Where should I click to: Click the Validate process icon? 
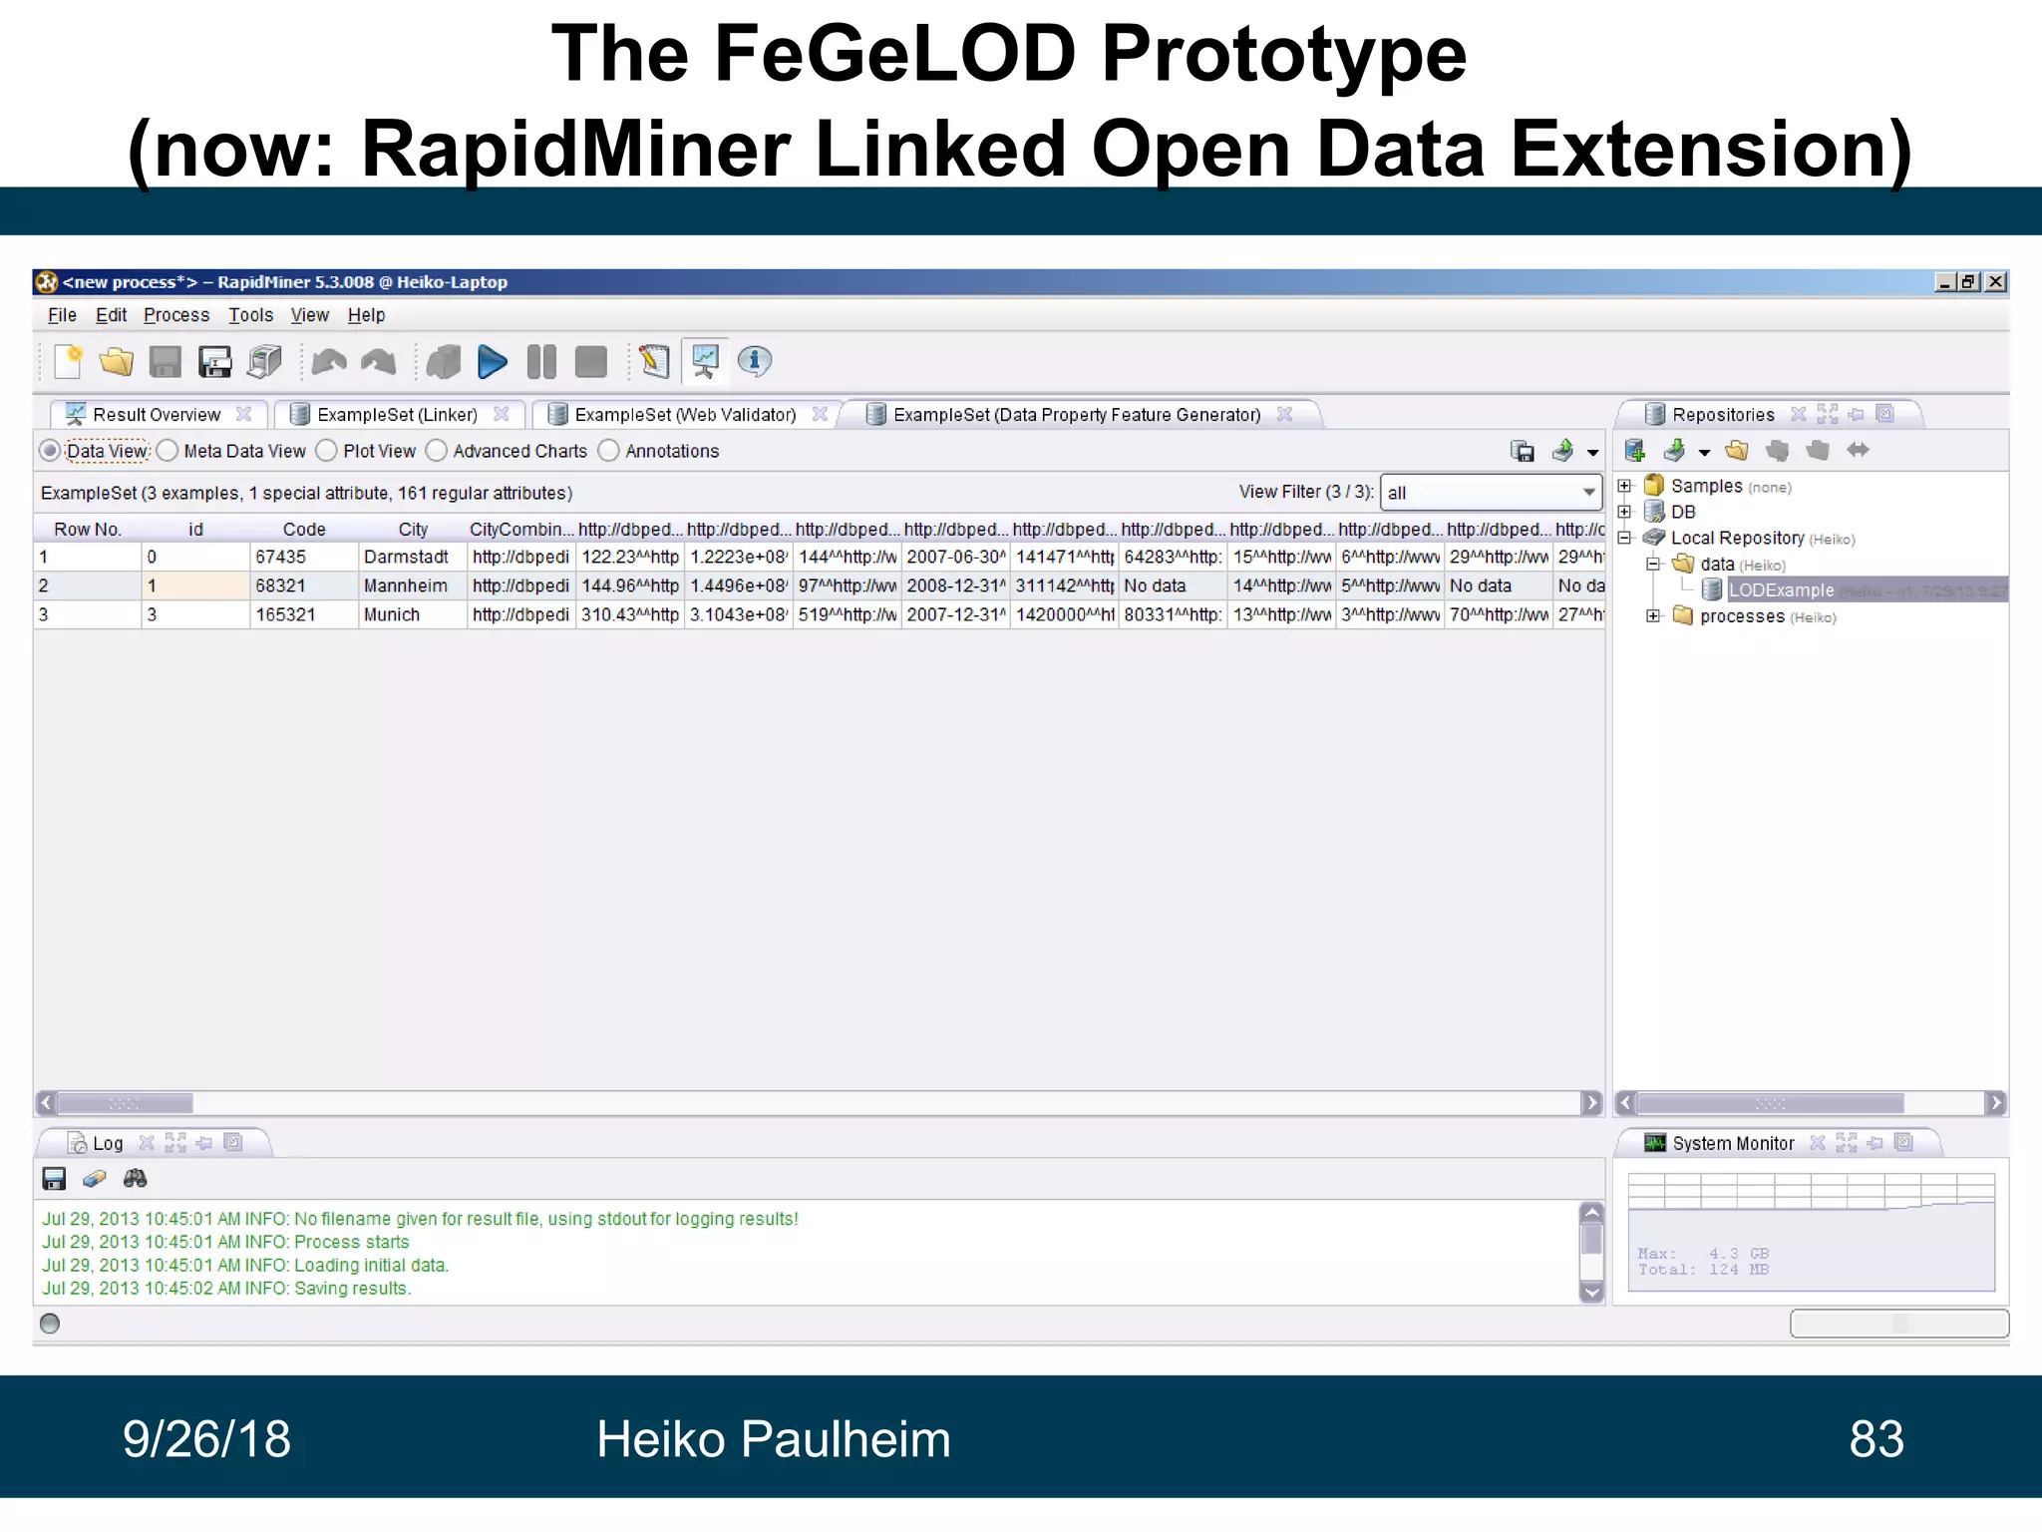click(x=444, y=362)
